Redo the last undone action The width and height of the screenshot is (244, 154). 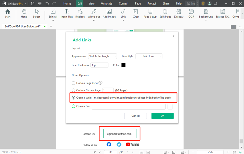coord(54,3)
